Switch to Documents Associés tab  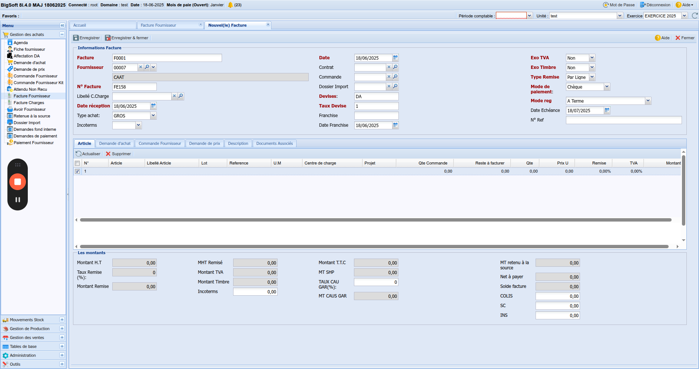[274, 143]
